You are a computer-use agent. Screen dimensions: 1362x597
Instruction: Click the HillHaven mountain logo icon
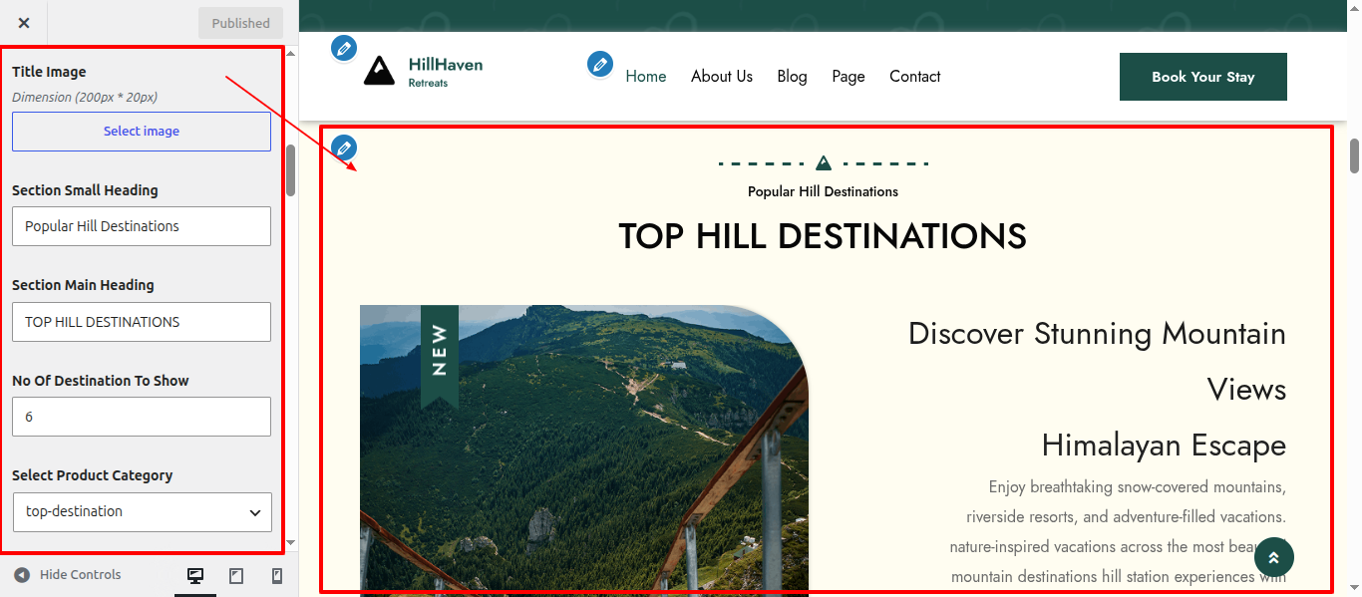pyautogui.click(x=379, y=71)
